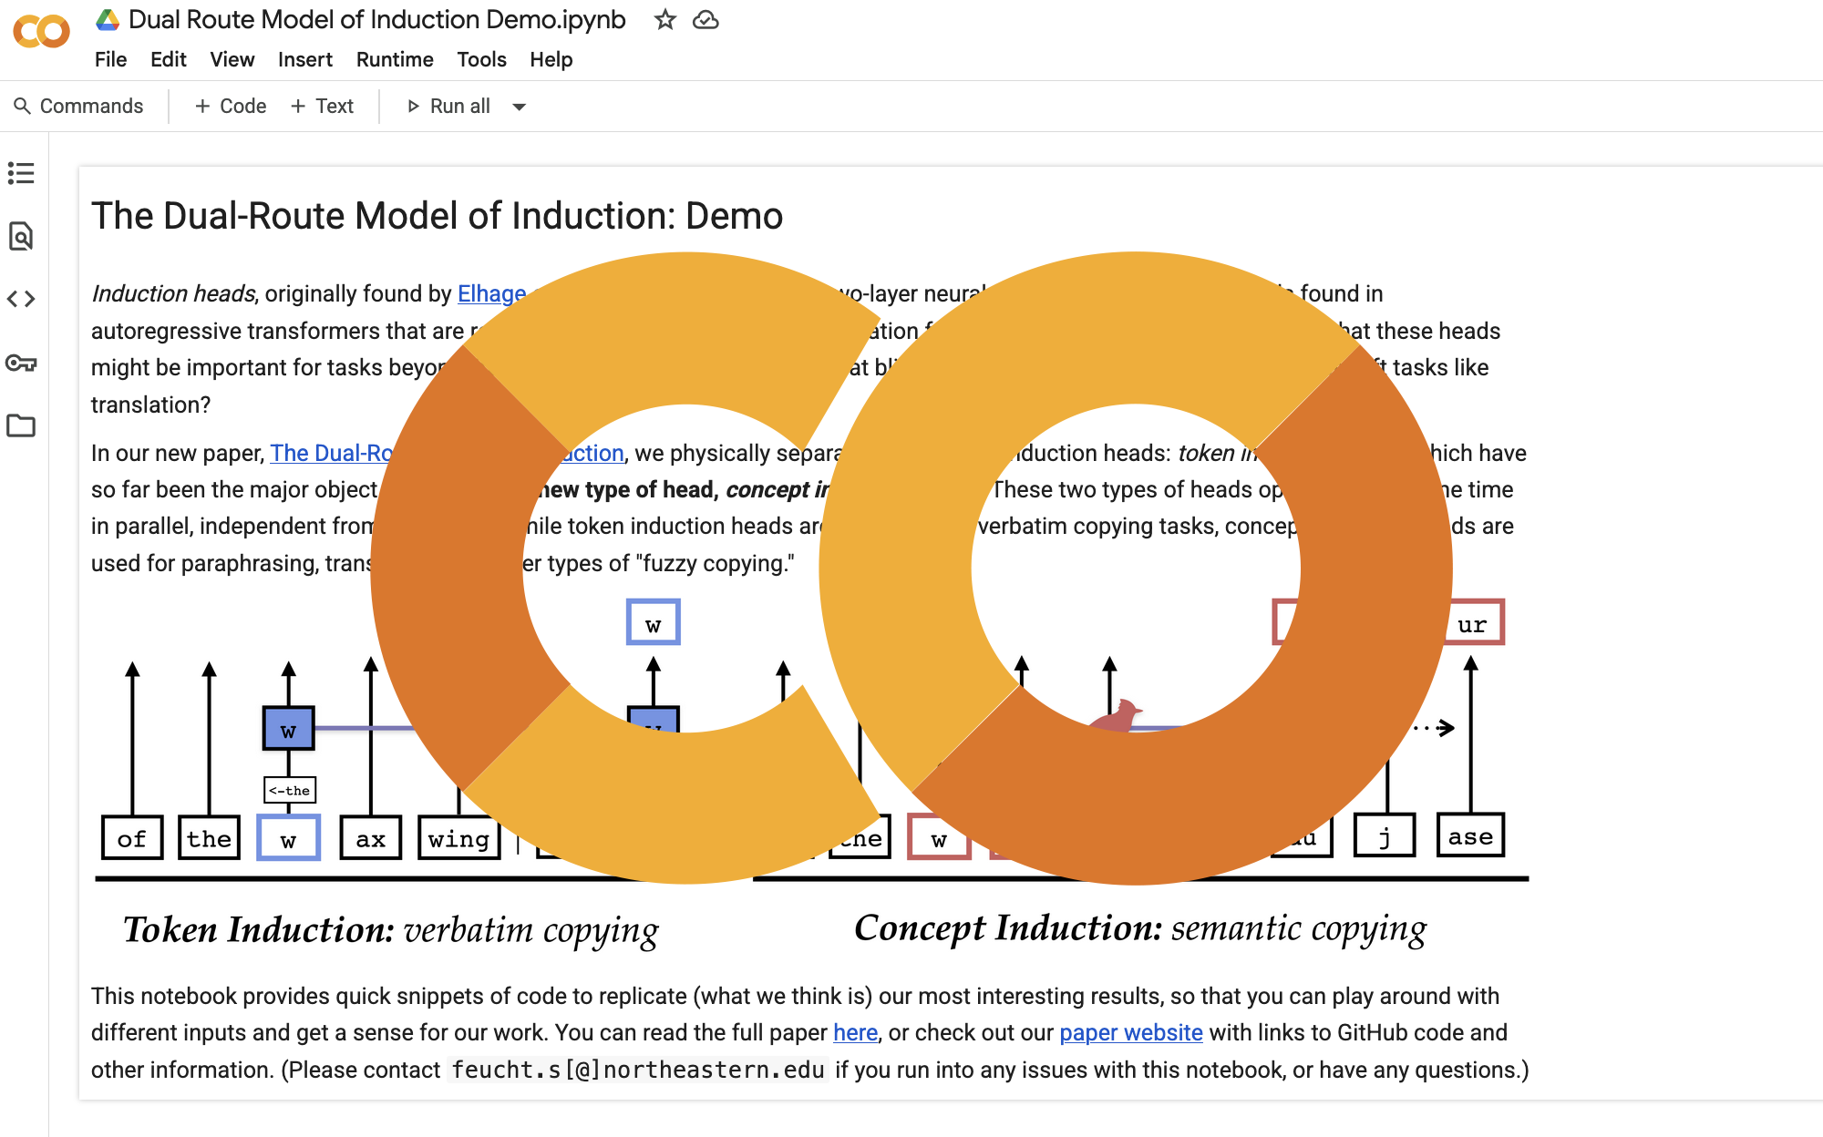The image size is (1823, 1137).
Task: Open the table of contents sidebar icon
Action: 21,173
